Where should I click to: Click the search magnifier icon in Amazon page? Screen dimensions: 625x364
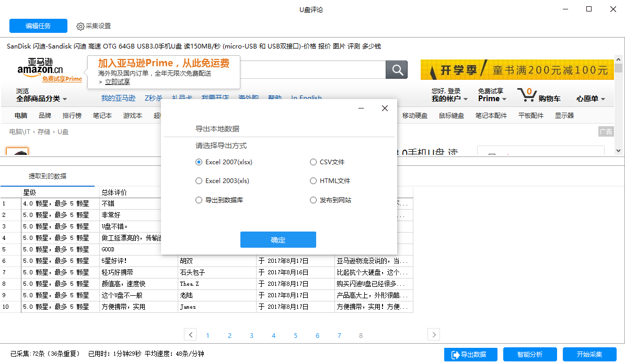coord(397,70)
